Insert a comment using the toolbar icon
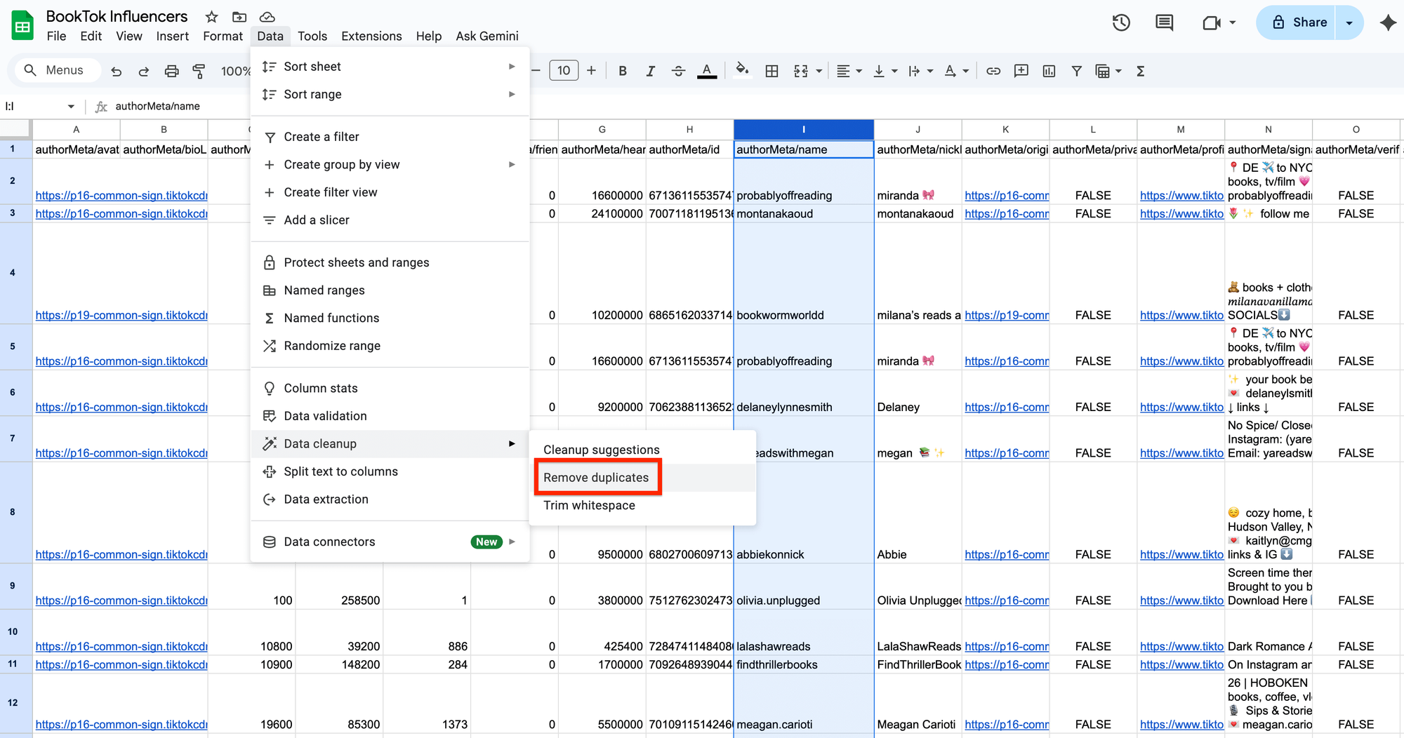 coord(1021,70)
